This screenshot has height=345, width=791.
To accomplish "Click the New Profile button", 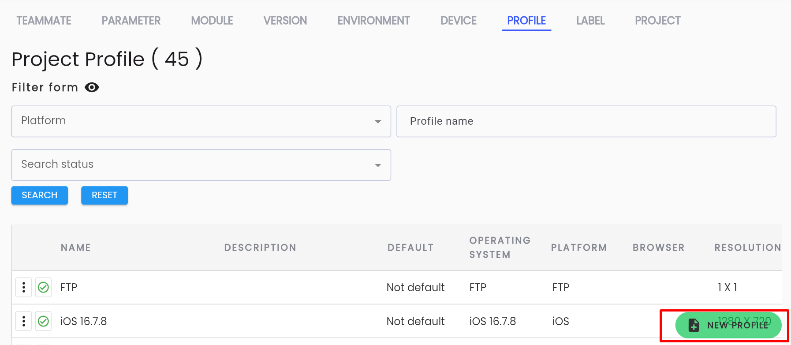I will coord(728,325).
